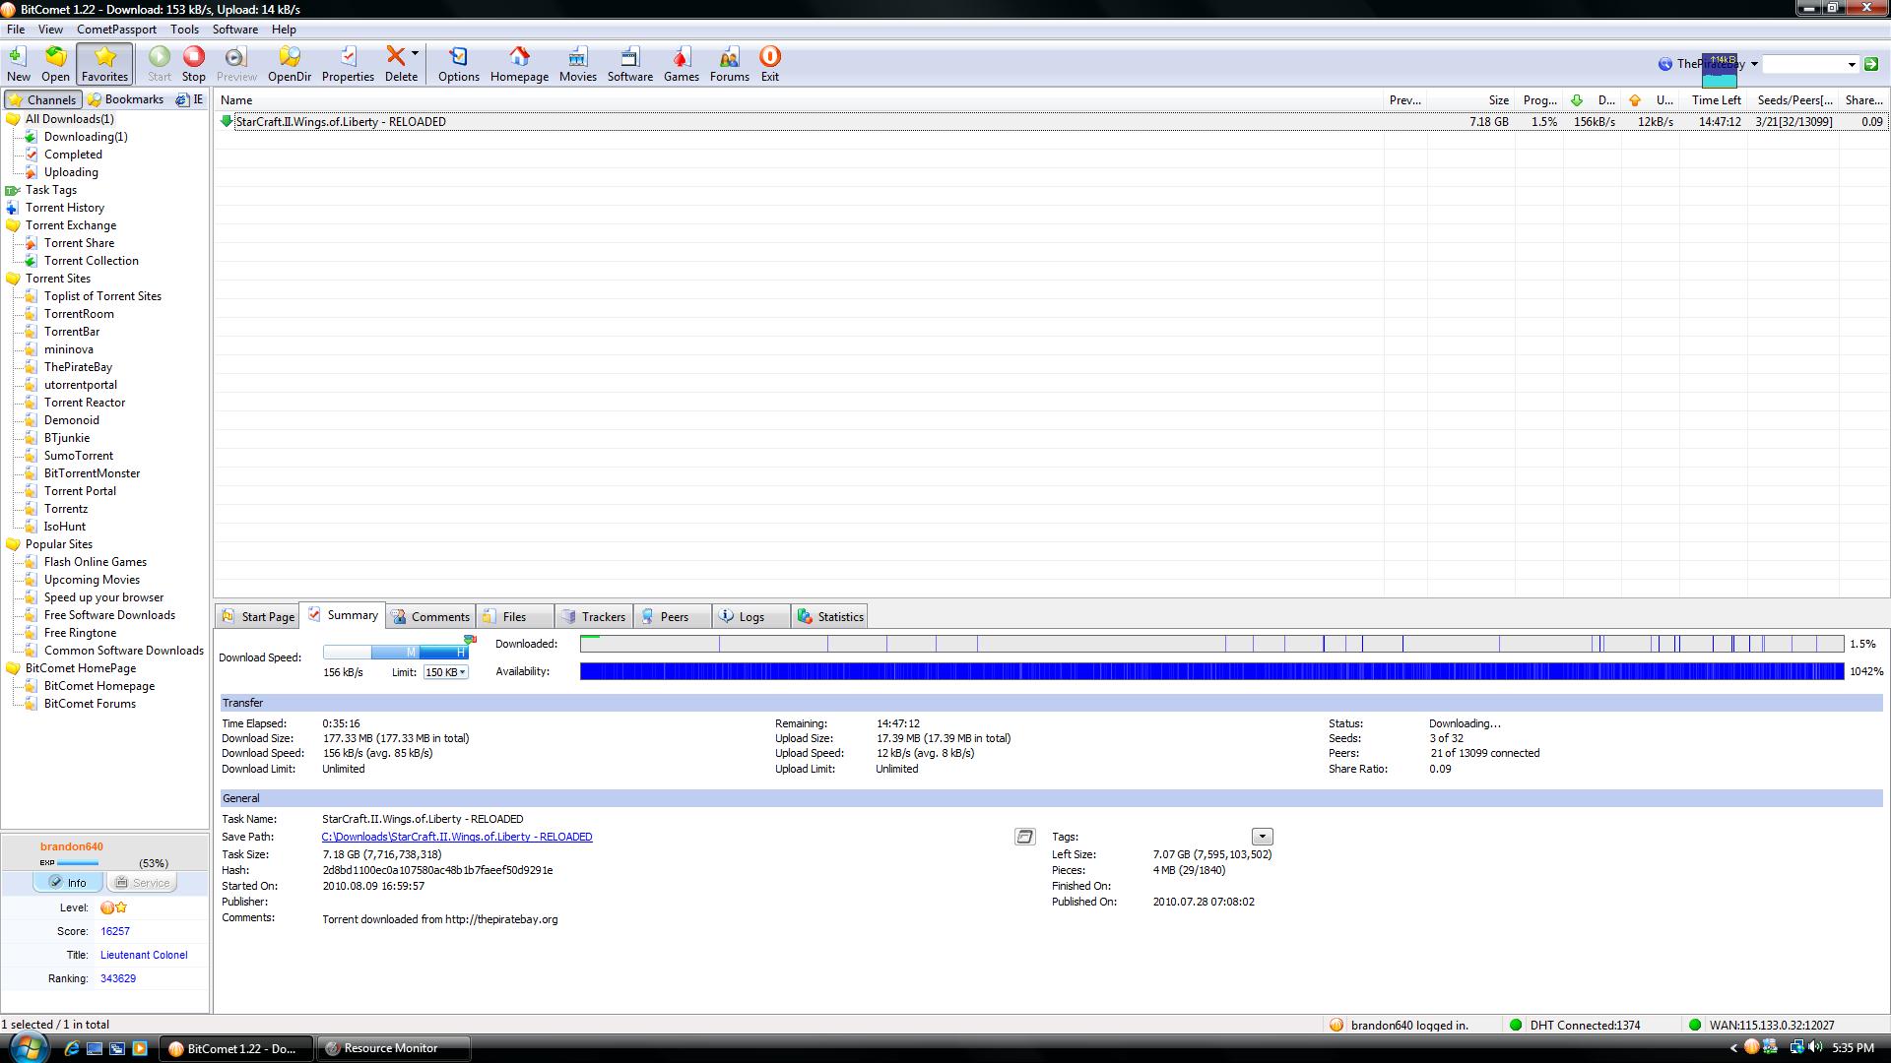This screenshot has height=1063, width=1891.
Task: Open the Start Page tab
Action: (258, 616)
